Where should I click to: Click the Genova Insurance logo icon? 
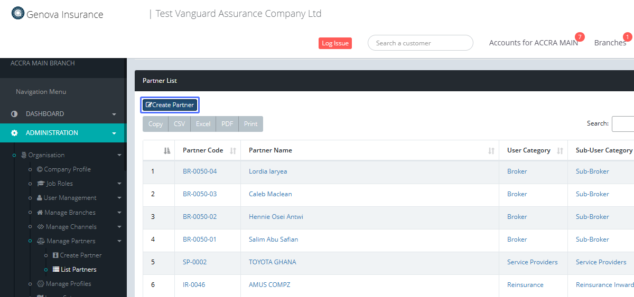tap(17, 13)
